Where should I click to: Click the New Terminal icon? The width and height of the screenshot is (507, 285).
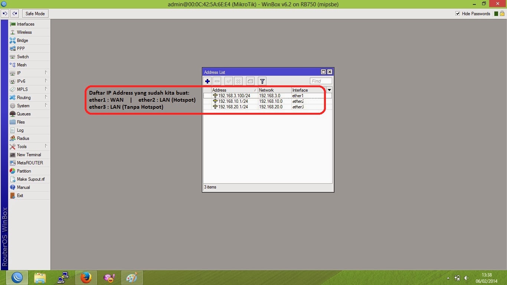pos(13,155)
